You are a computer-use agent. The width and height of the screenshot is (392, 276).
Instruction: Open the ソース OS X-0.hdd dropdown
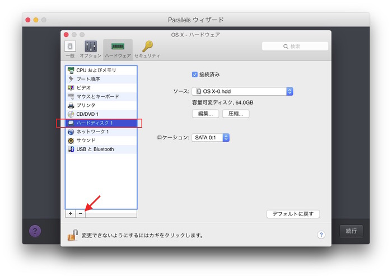coord(242,91)
